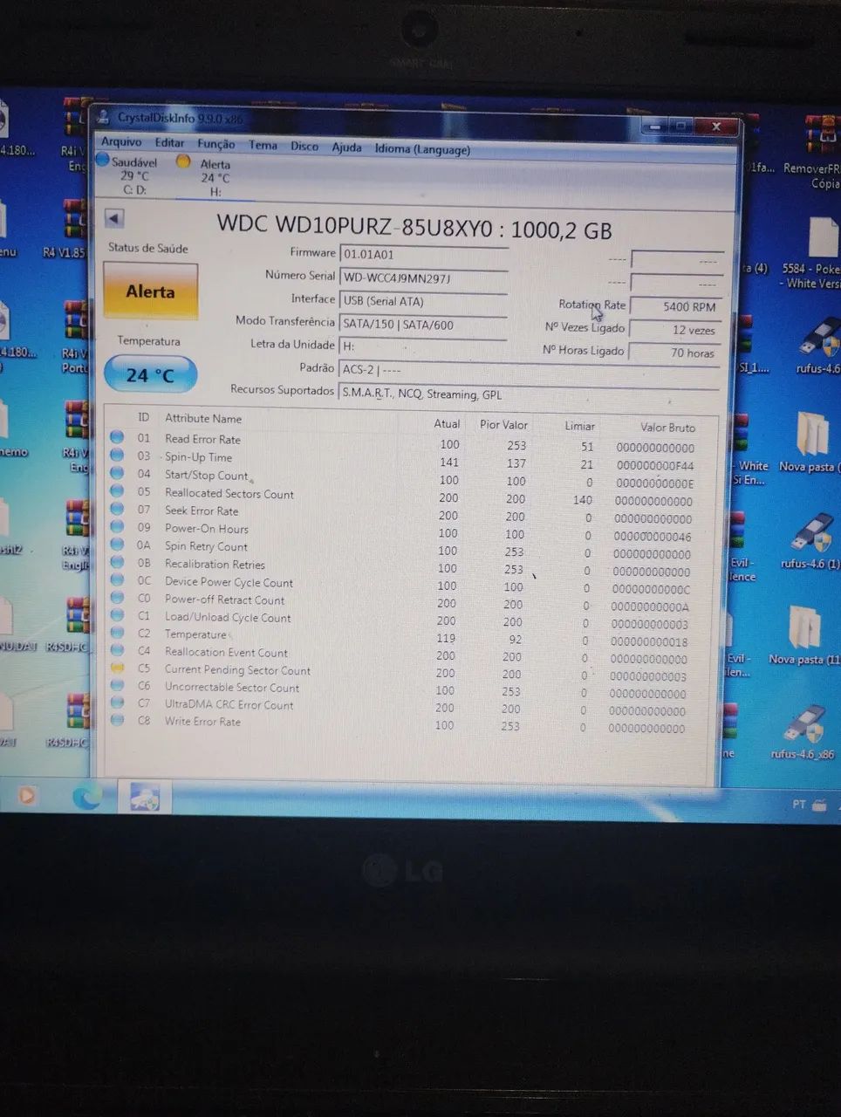
Task: Select the Read Error Rate status icon
Action: 117,438
